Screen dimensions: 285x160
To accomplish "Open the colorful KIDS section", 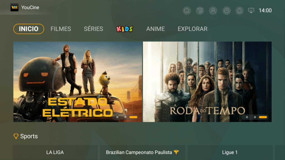I will click(125, 29).
